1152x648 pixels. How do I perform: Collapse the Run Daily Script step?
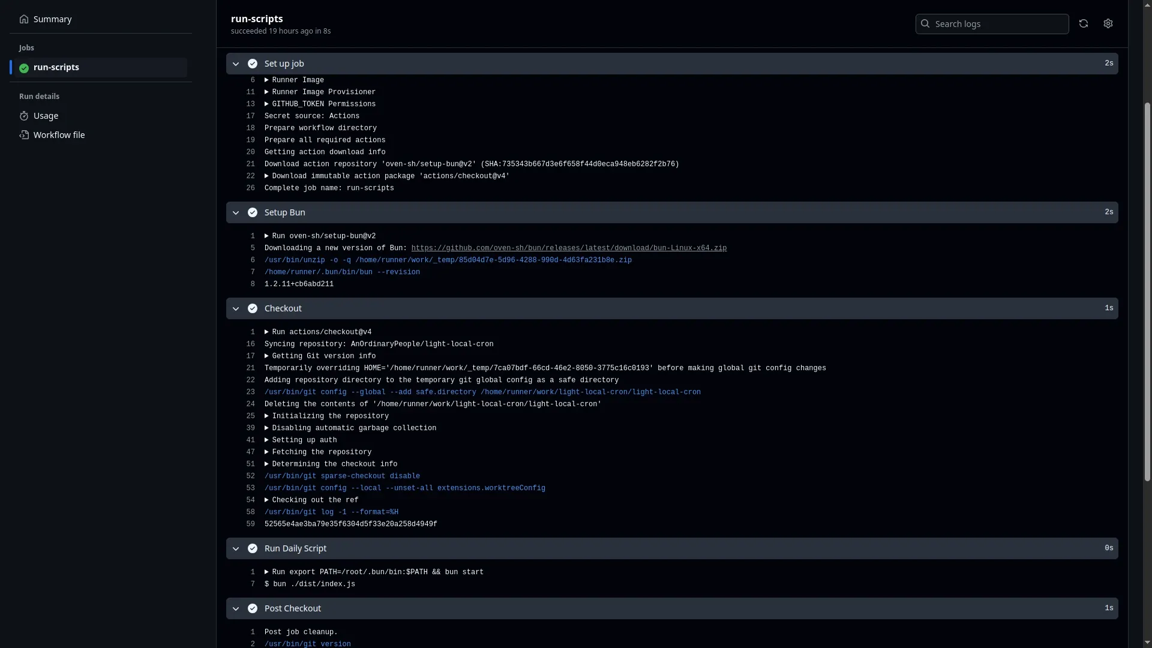pos(236,548)
